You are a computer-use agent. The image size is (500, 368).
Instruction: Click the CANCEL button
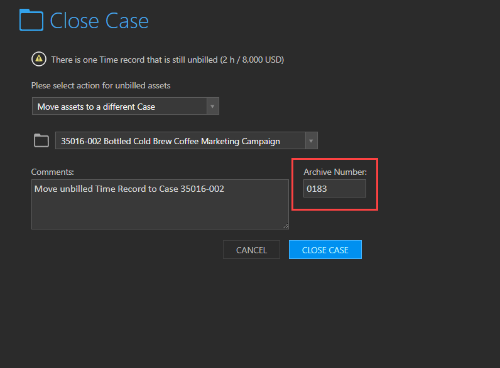251,250
